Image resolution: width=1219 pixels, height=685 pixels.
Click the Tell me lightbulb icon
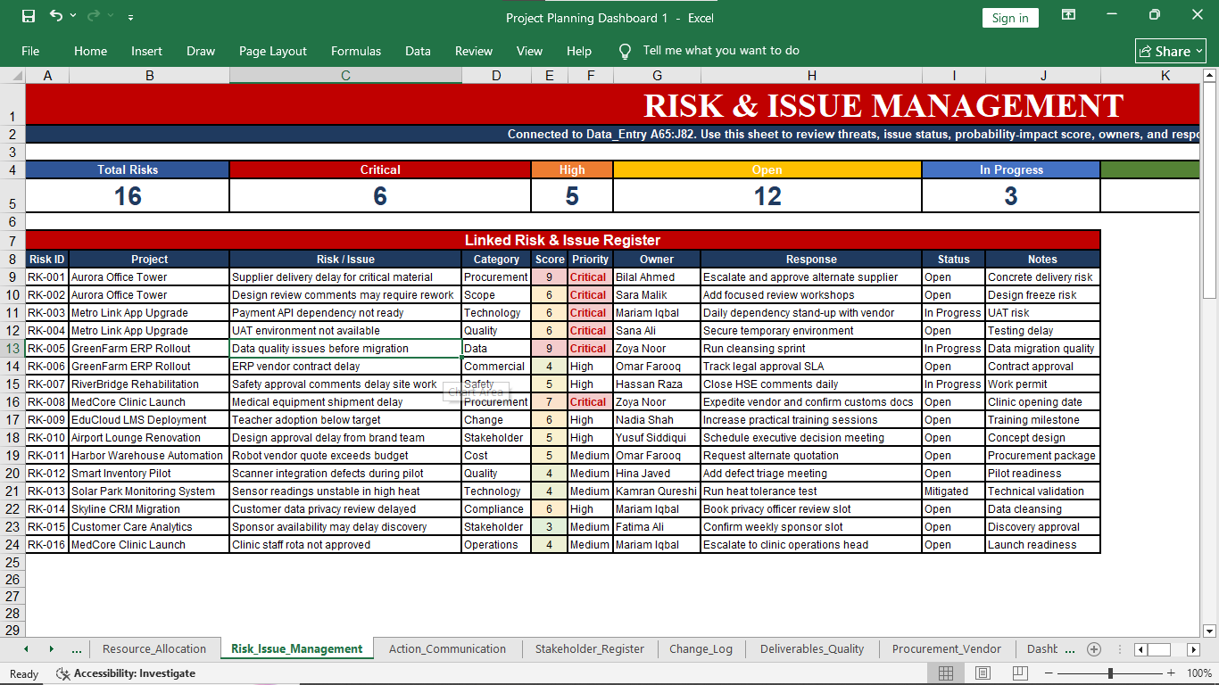tap(625, 51)
